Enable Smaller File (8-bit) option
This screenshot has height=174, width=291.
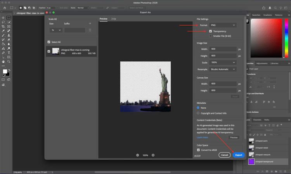pos(211,36)
